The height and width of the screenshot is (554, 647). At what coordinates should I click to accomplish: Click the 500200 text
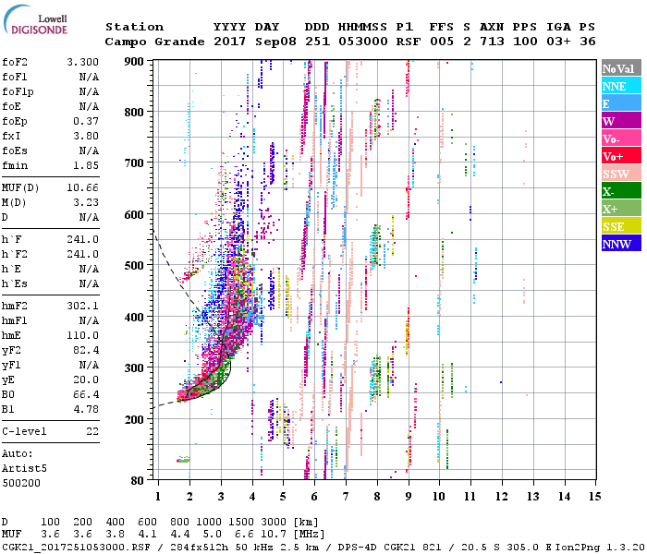21,483
